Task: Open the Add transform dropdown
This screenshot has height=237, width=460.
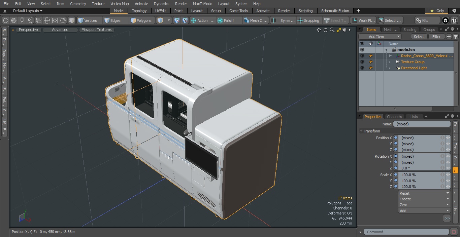Action: pos(424,211)
